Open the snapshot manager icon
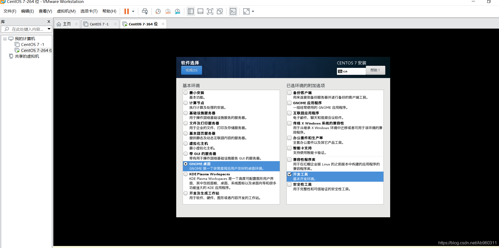 (177, 11)
